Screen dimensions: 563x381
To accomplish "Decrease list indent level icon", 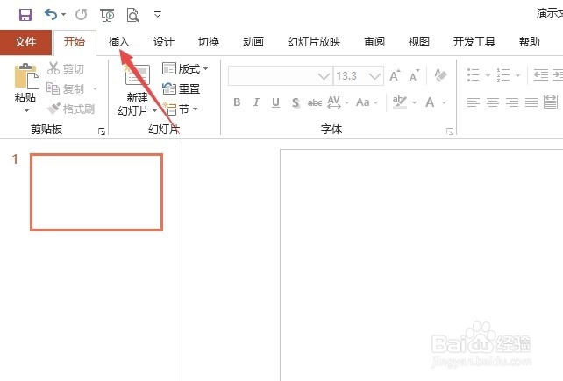I will click(x=541, y=75).
